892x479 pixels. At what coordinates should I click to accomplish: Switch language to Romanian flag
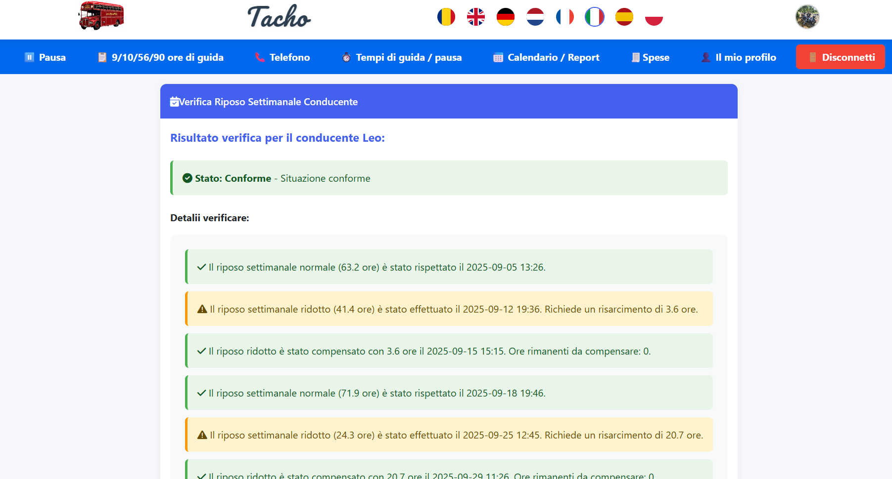(x=446, y=17)
